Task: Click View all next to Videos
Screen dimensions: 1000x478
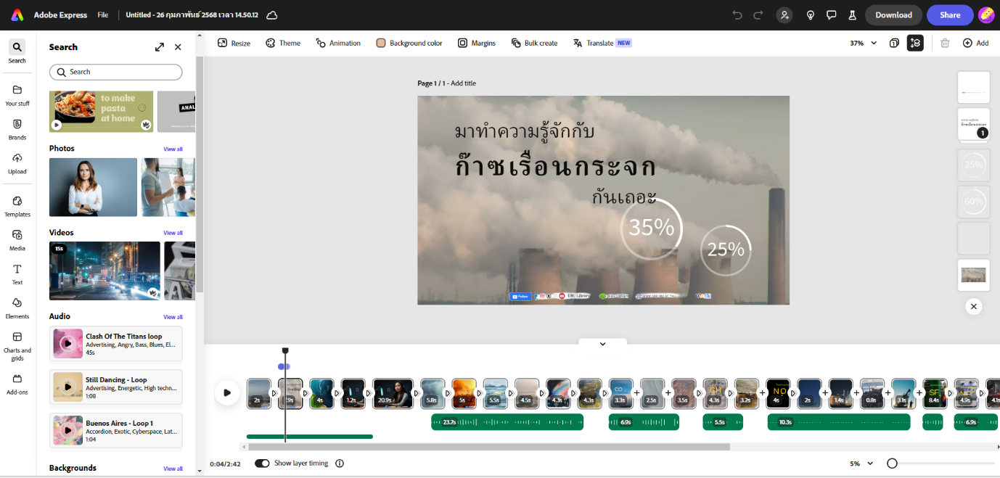Action: [173, 233]
